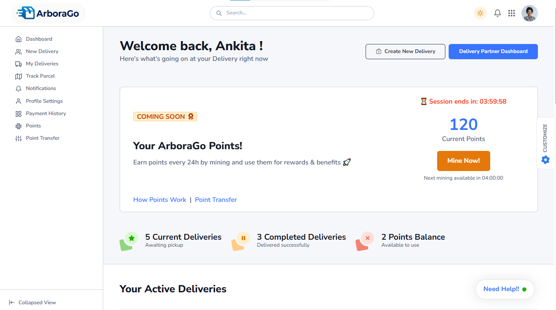Click the red X Points Balance icon

(367, 238)
